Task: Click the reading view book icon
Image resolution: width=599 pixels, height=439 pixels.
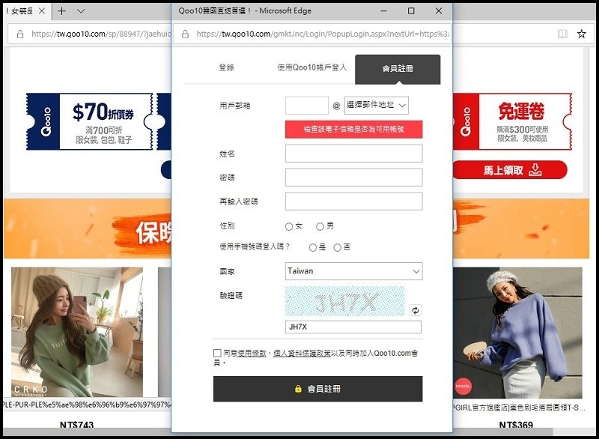Action: click(x=562, y=34)
